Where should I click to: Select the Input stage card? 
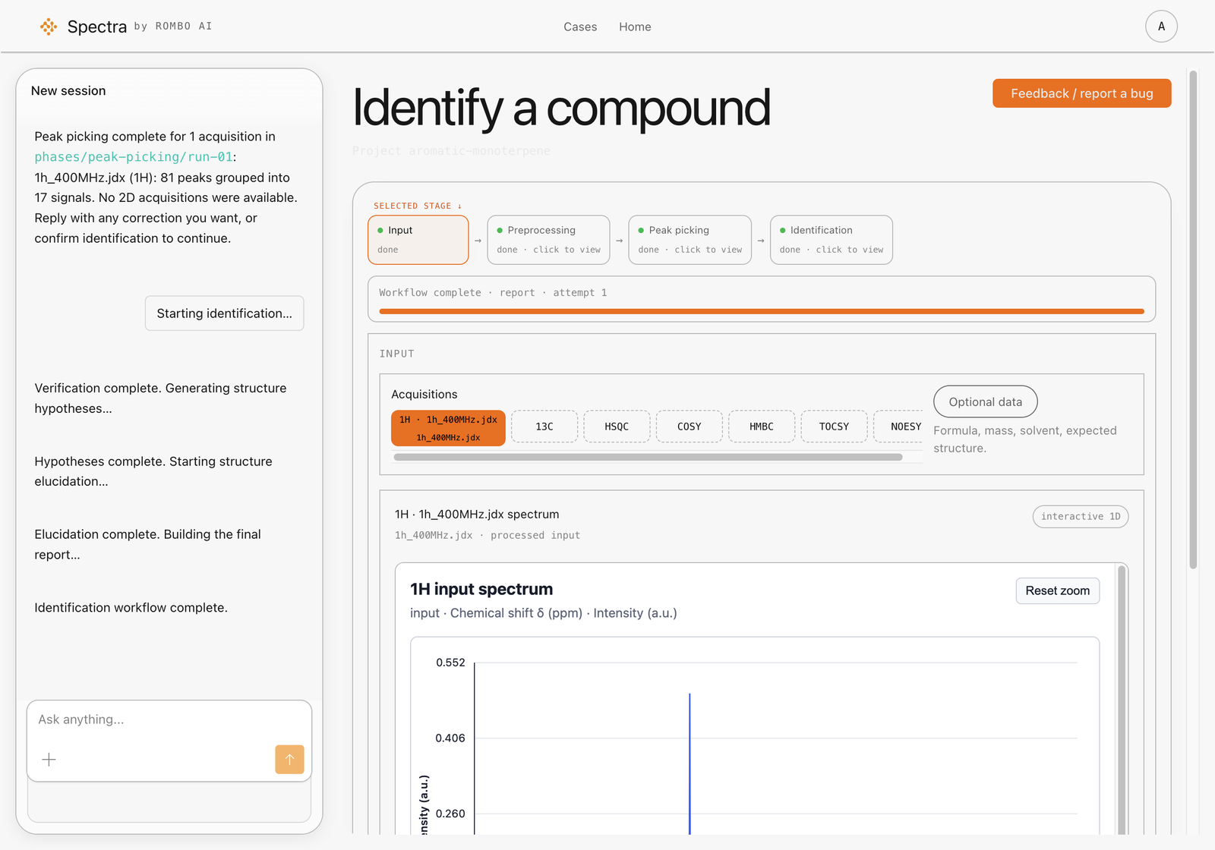[x=418, y=240]
